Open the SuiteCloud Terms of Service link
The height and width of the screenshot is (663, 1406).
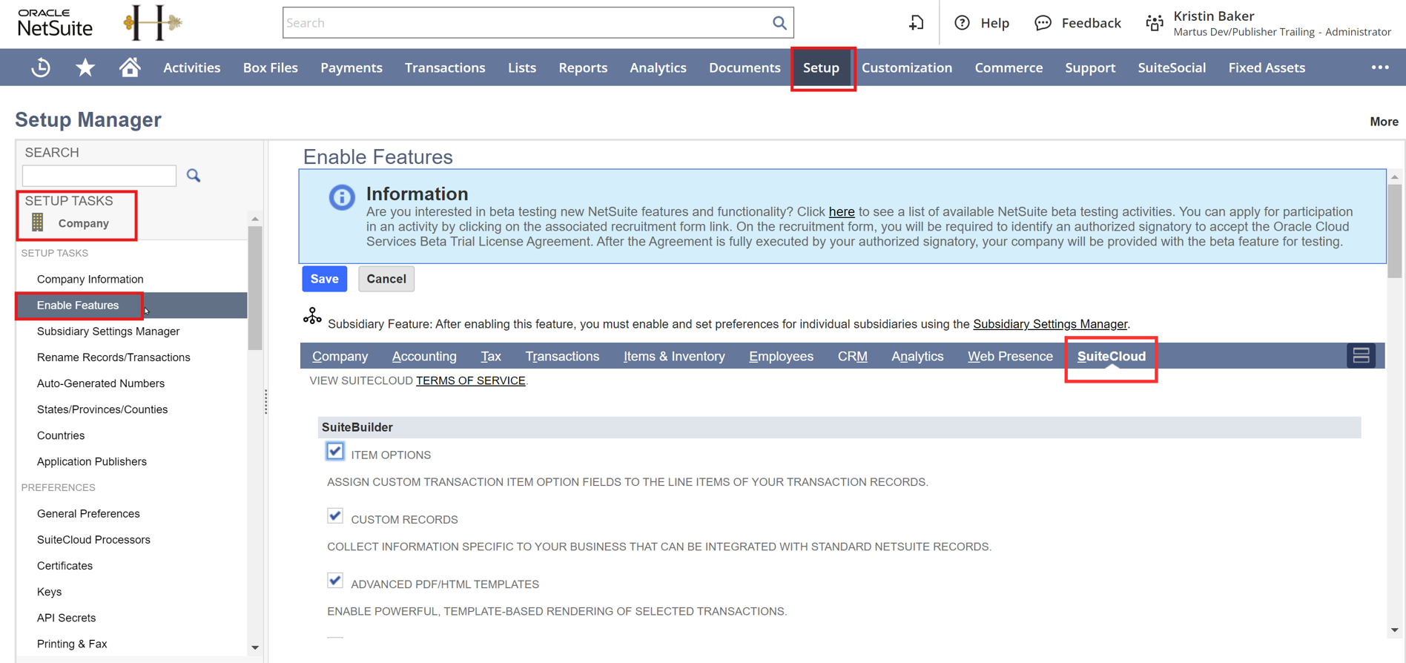coord(471,380)
